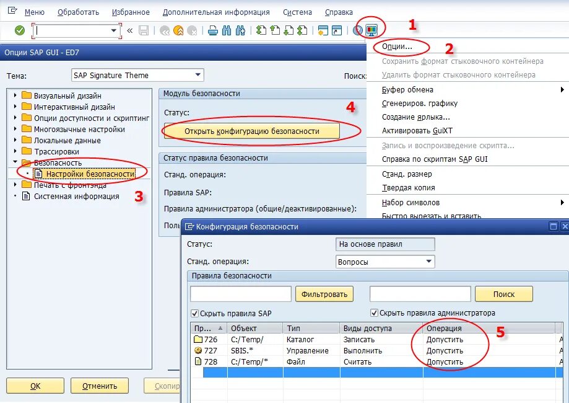Click into the command input field
Viewport: 569px width, 403px height.
(x=72, y=31)
